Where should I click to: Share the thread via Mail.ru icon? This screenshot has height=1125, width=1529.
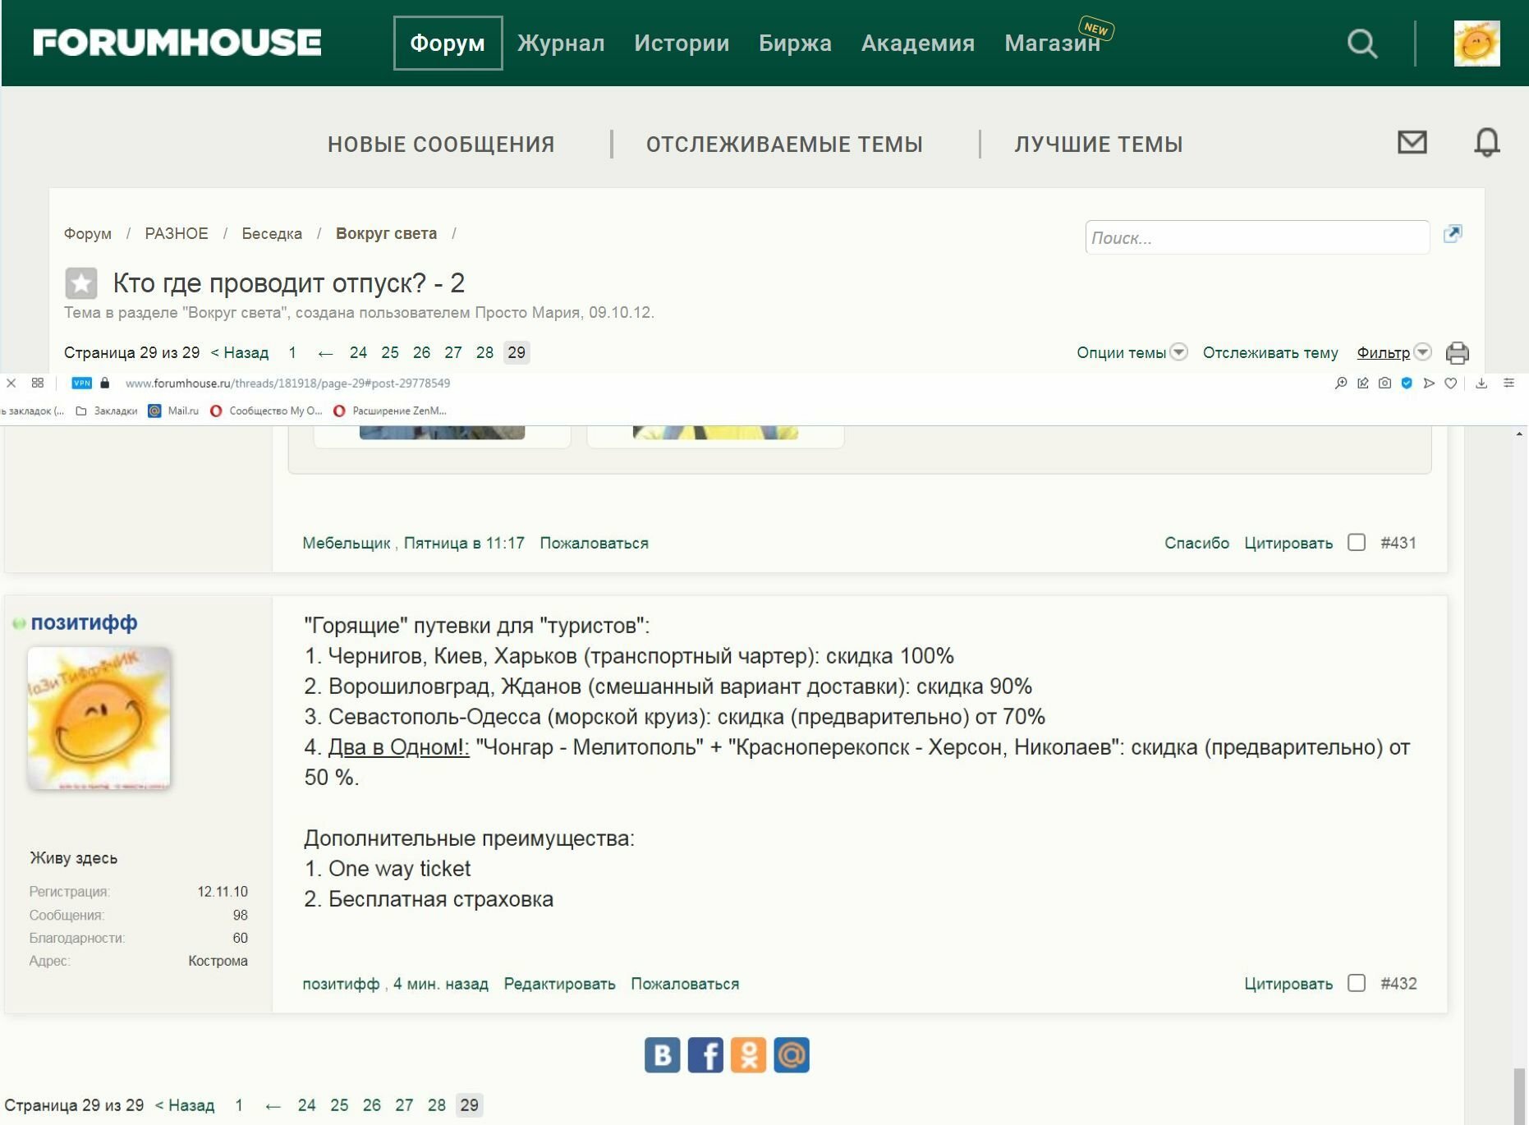pyautogui.click(x=792, y=1055)
